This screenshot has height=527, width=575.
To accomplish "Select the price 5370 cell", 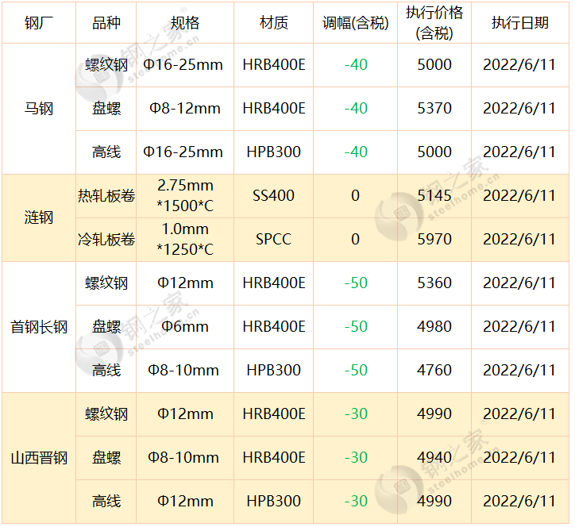I will [x=434, y=109].
